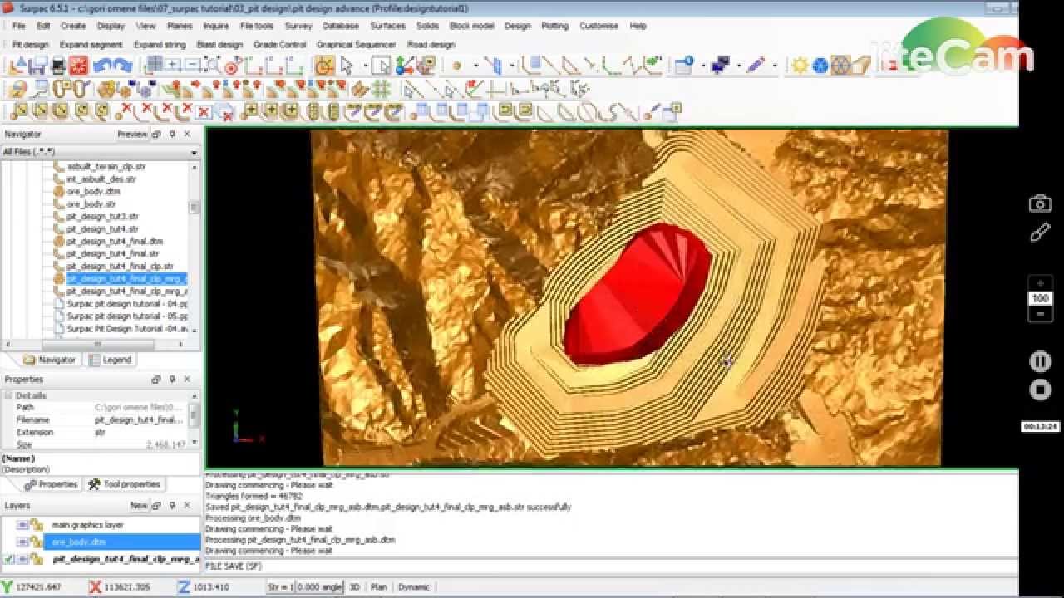
Task: Click the Zoom in plus icon
Action: point(173,65)
